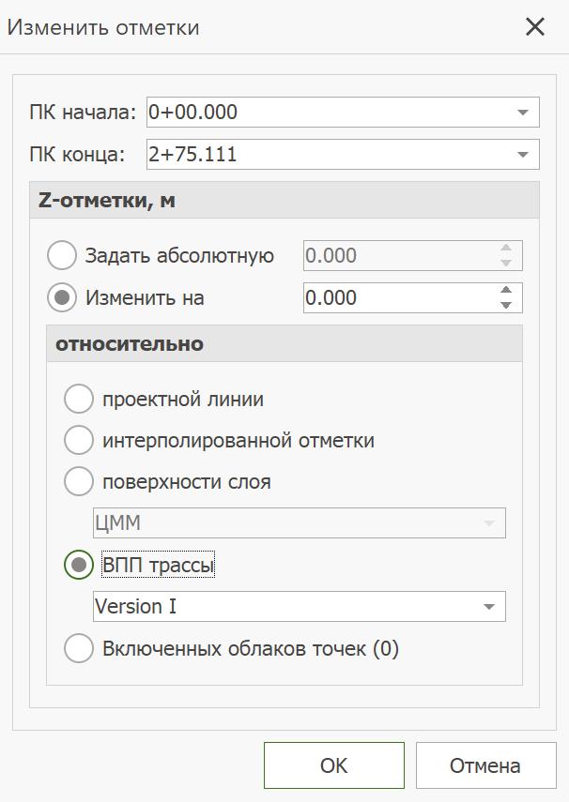Select 'интерполированной отметки' radio option
569x802 pixels.
[x=79, y=440]
